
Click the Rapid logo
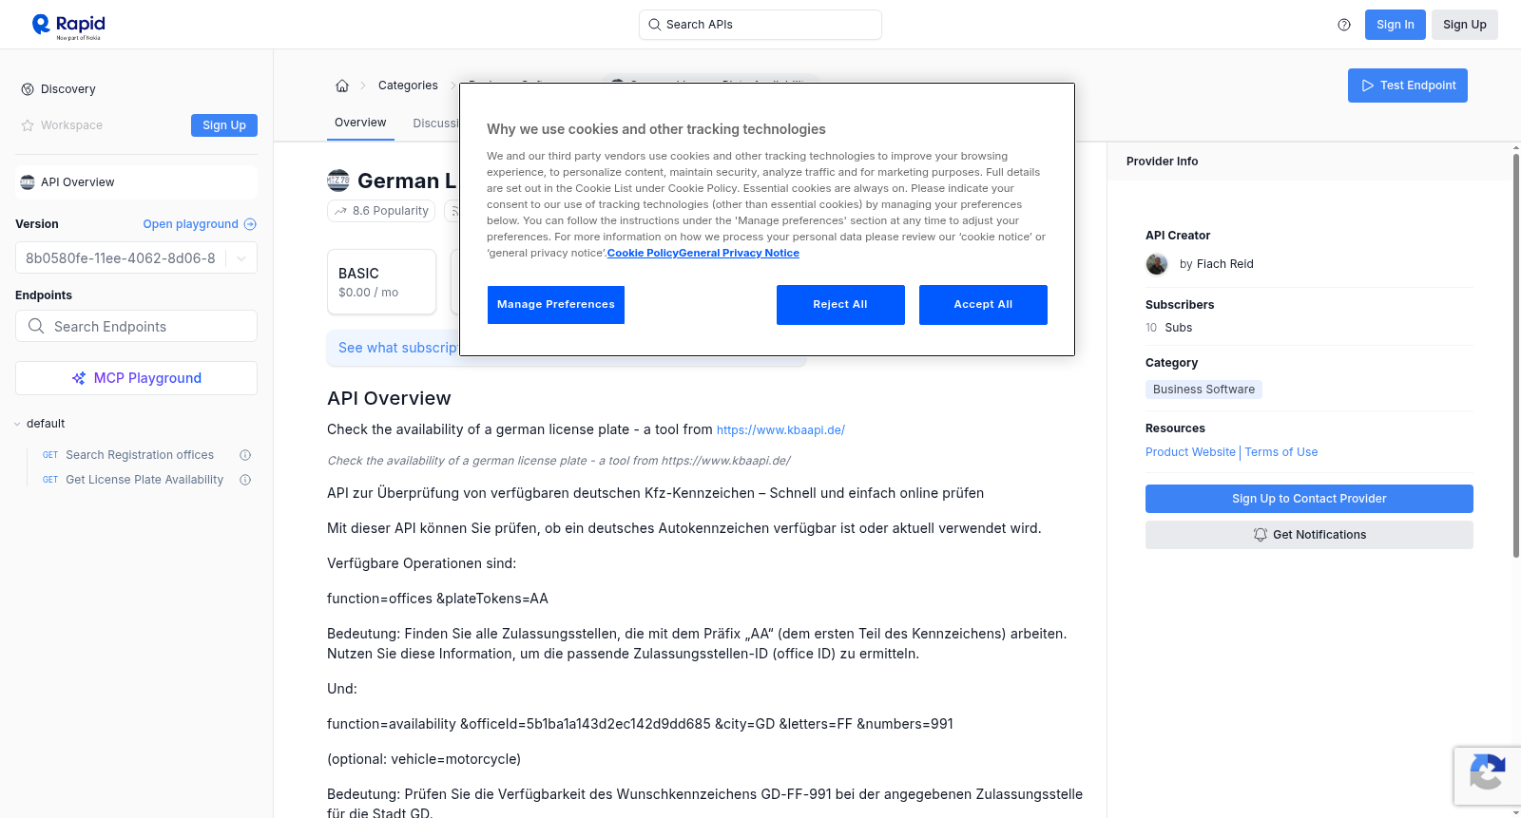pyautogui.click(x=68, y=26)
